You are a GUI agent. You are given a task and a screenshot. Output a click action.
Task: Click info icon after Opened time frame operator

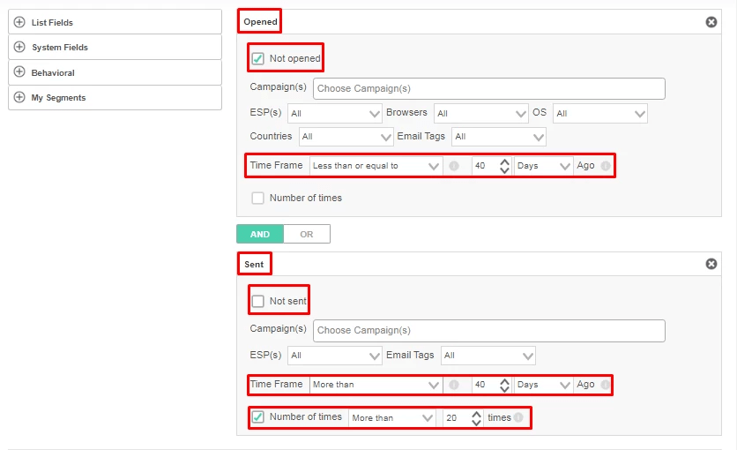click(454, 166)
